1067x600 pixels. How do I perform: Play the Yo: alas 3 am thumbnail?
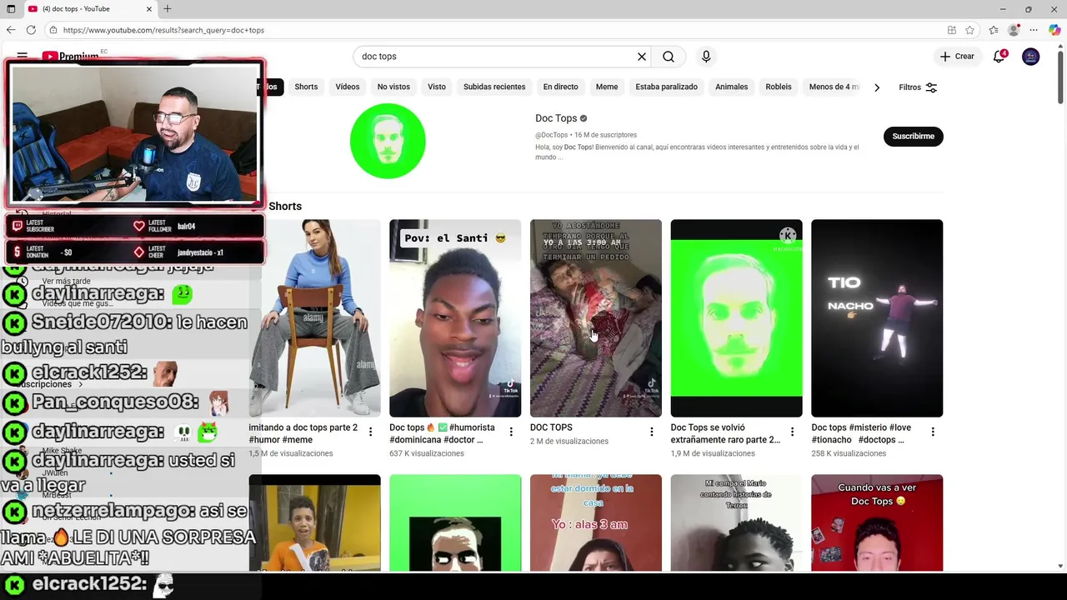coord(596,523)
